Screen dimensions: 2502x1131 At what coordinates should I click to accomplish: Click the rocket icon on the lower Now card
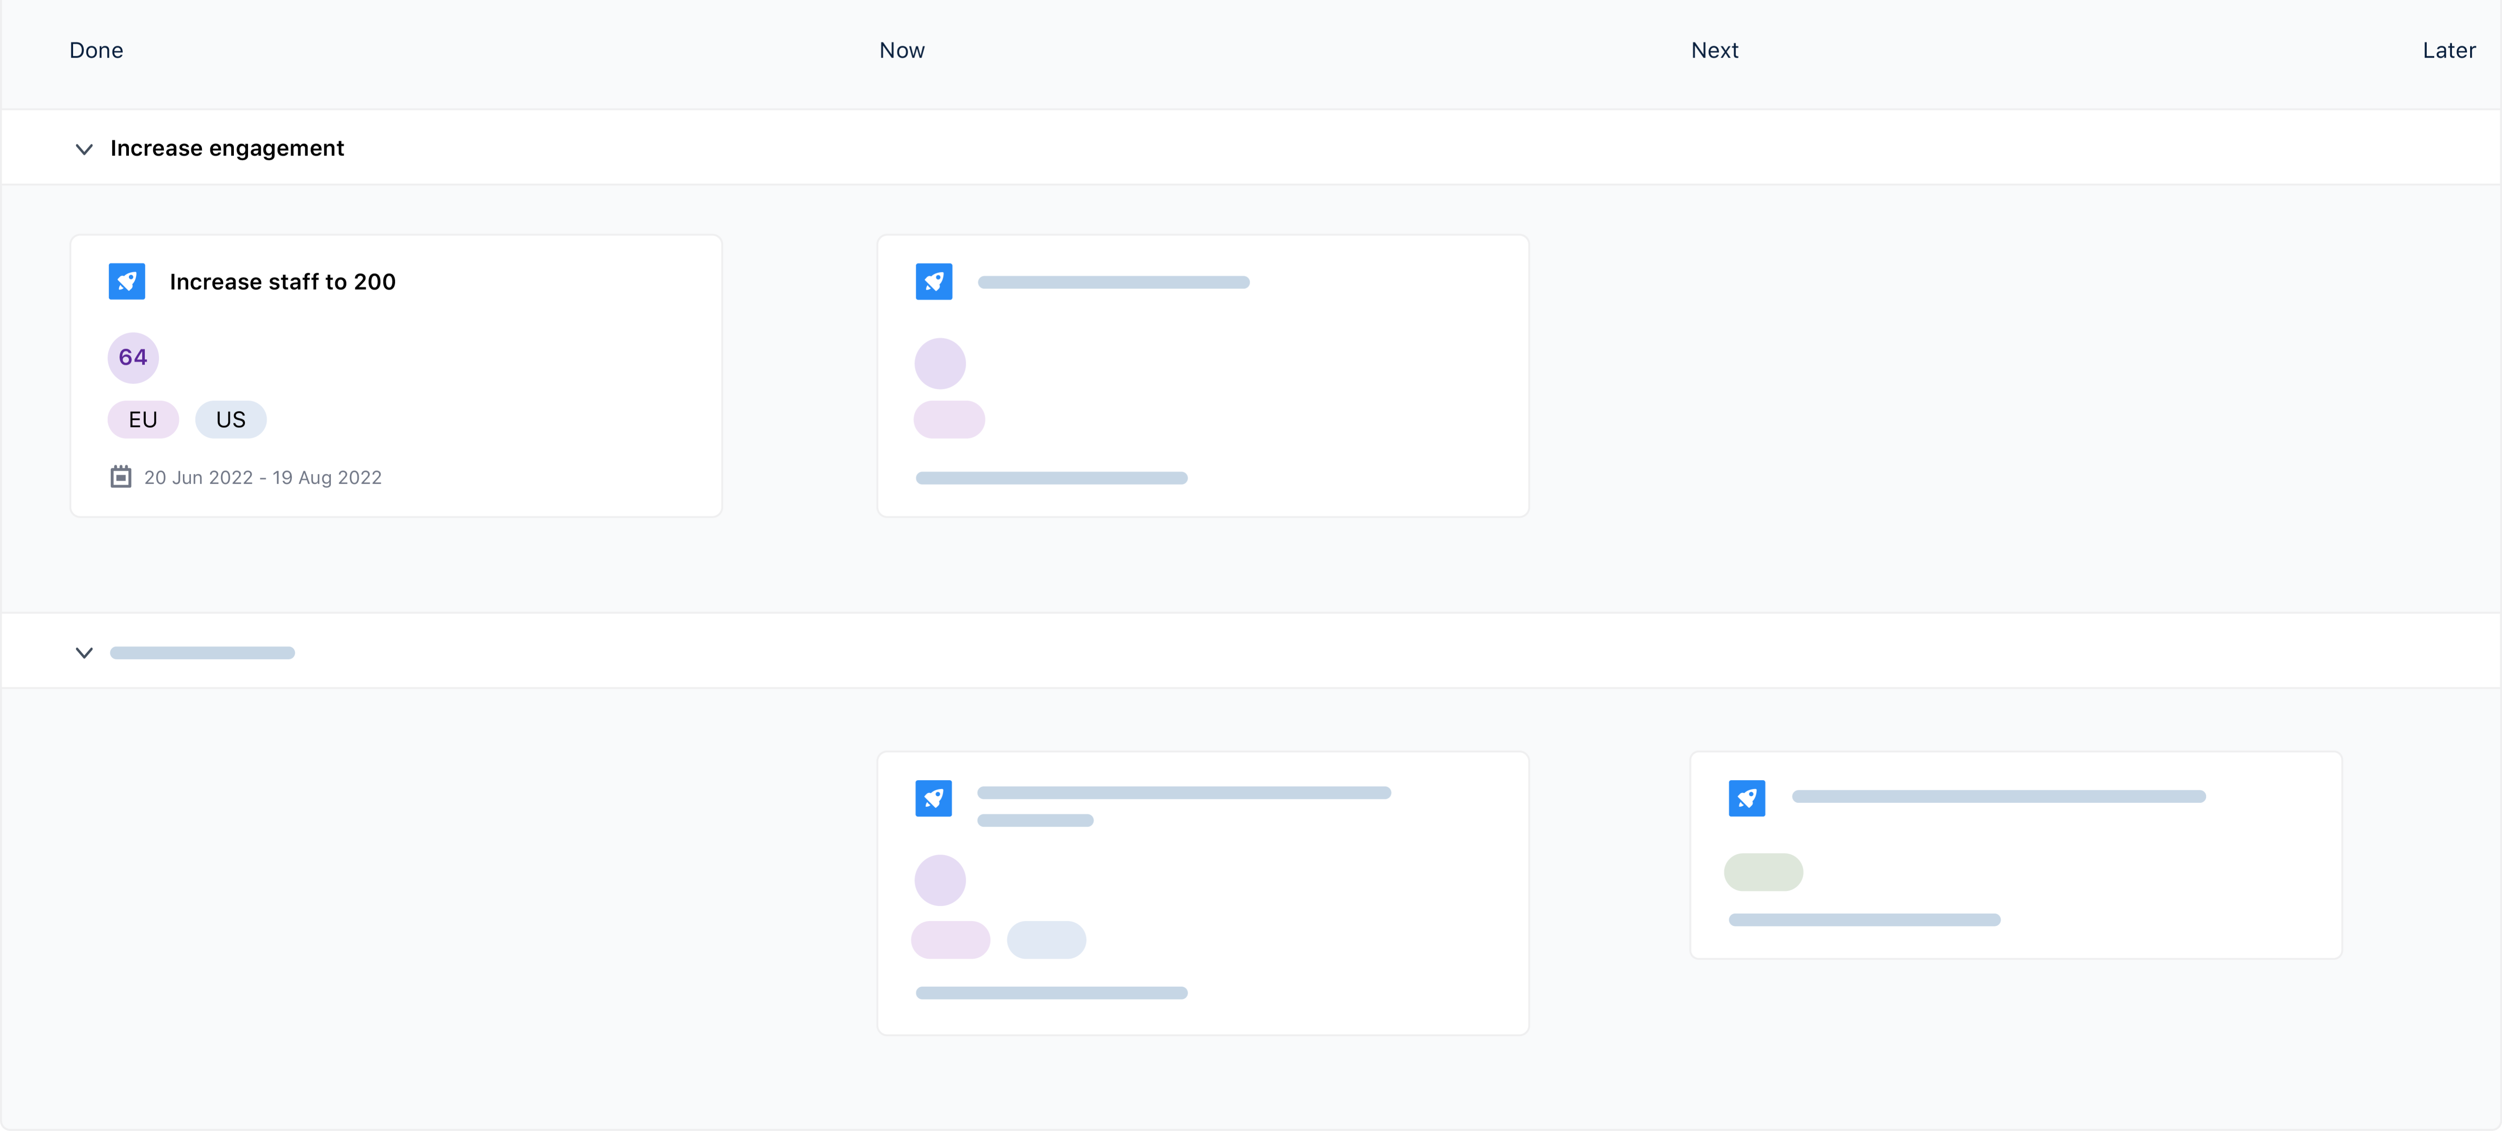tap(933, 798)
